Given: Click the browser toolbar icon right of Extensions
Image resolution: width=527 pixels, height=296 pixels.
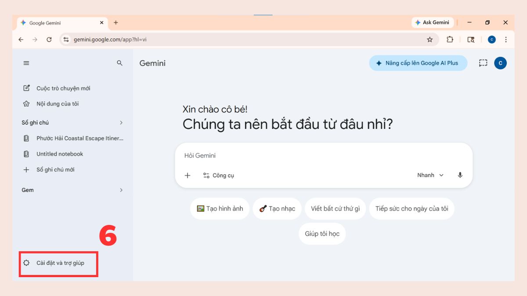Looking at the screenshot, I should (471, 39).
